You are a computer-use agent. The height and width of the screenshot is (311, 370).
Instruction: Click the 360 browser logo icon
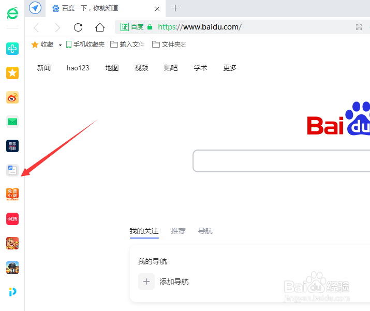[12, 13]
